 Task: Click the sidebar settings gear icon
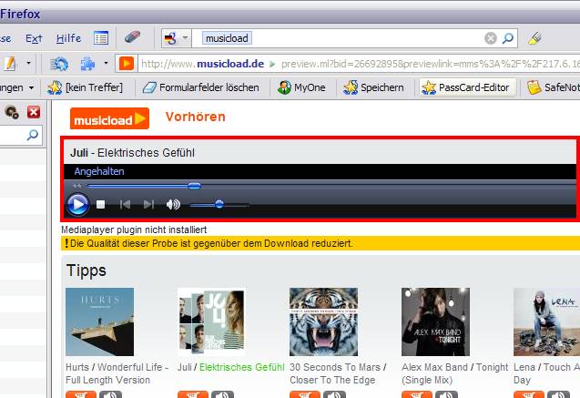[12, 112]
